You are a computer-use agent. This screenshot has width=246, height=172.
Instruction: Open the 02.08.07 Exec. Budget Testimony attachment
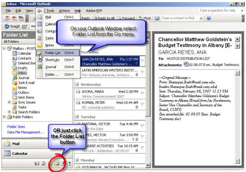pyautogui.click(x=212, y=65)
